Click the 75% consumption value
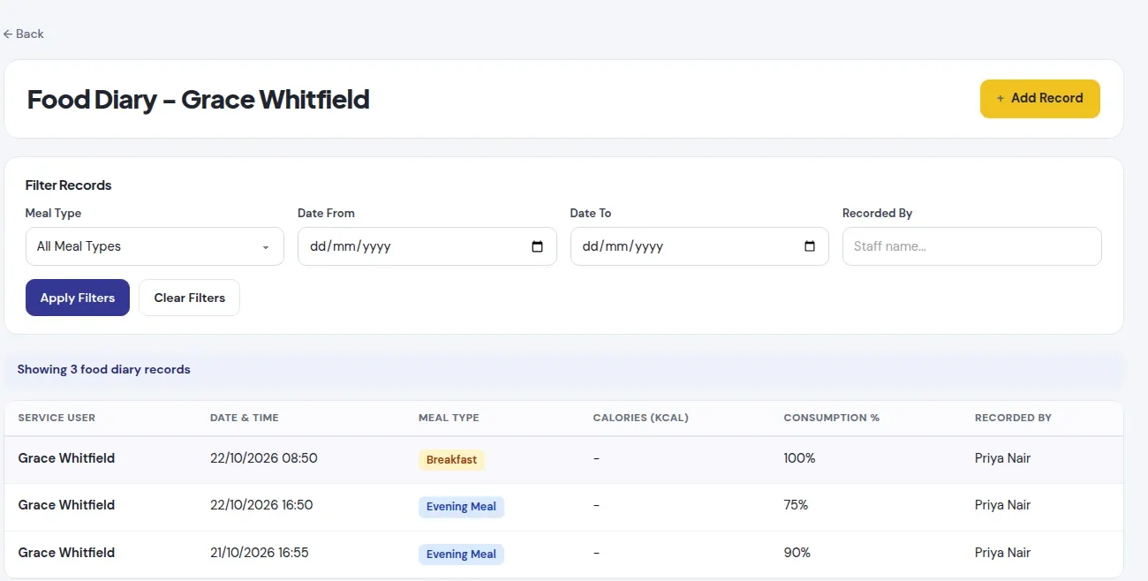This screenshot has height=581, width=1148. (796, 505)
